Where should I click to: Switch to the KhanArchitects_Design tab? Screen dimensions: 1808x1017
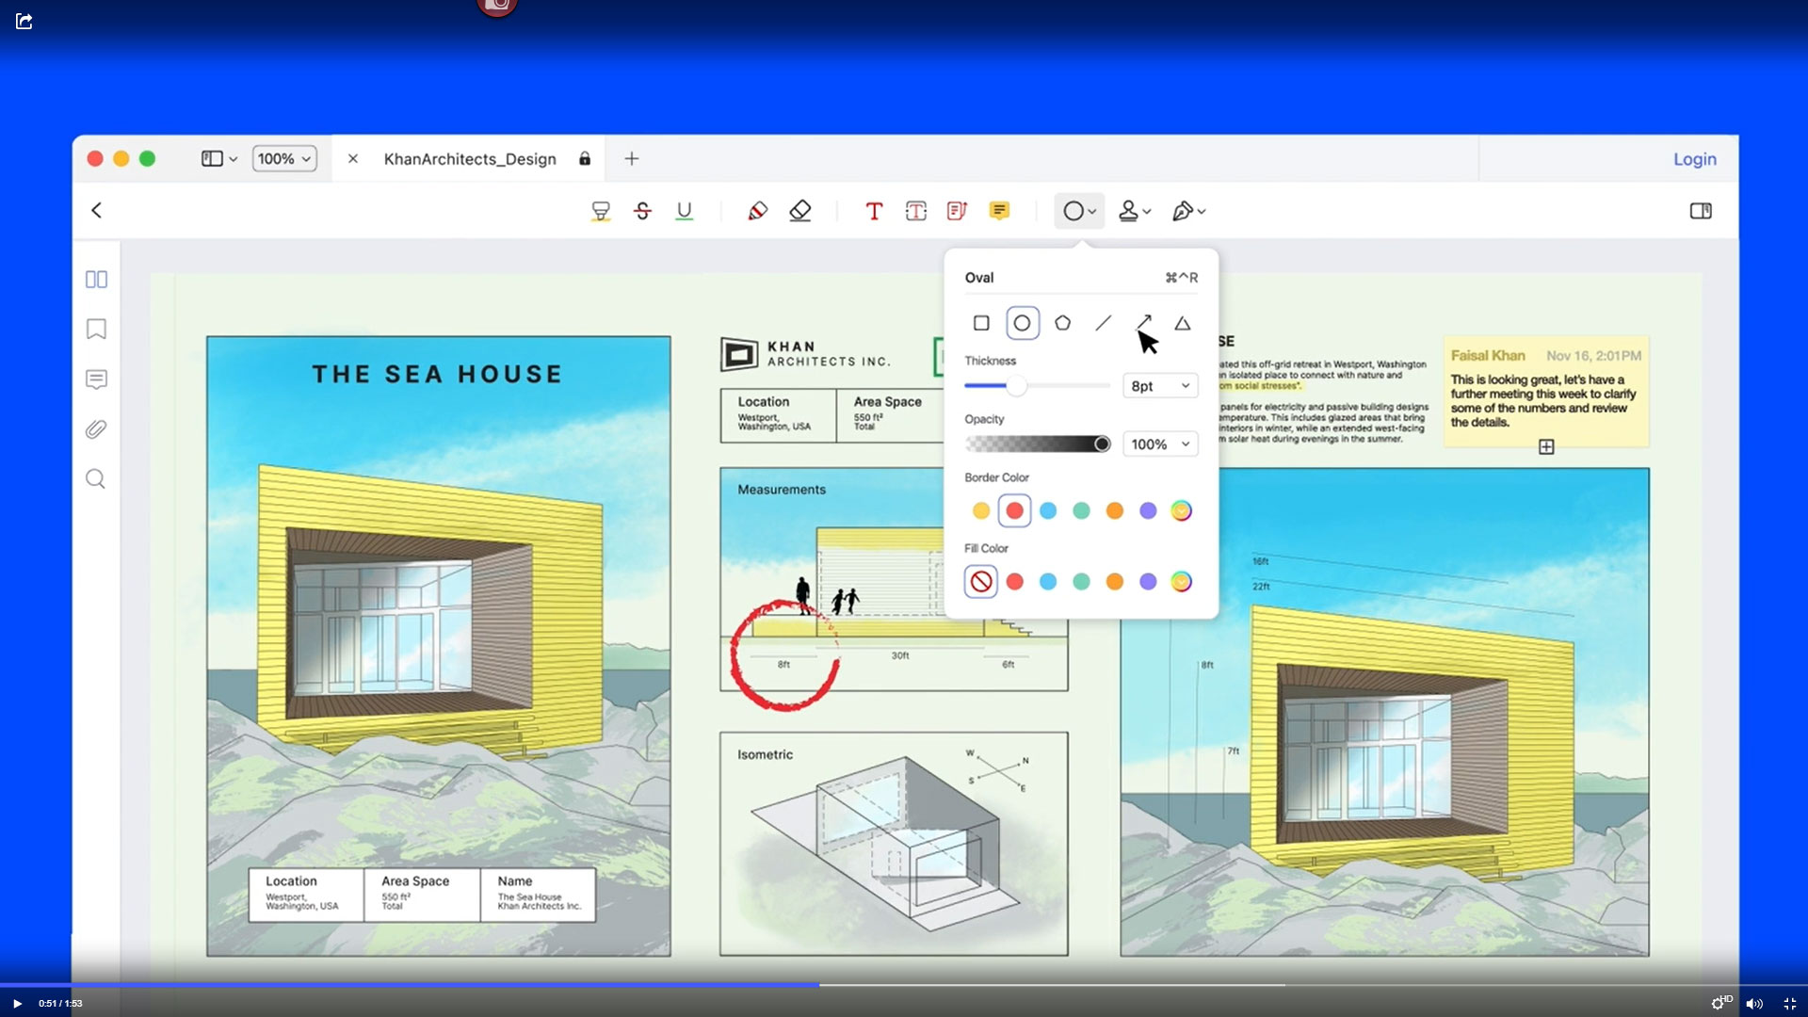point(470,159)
